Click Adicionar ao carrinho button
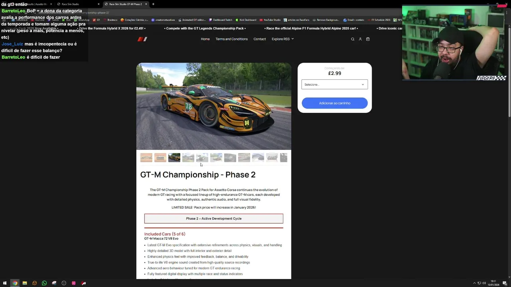This screenshot has height=287, width=511. coord(335,103)
